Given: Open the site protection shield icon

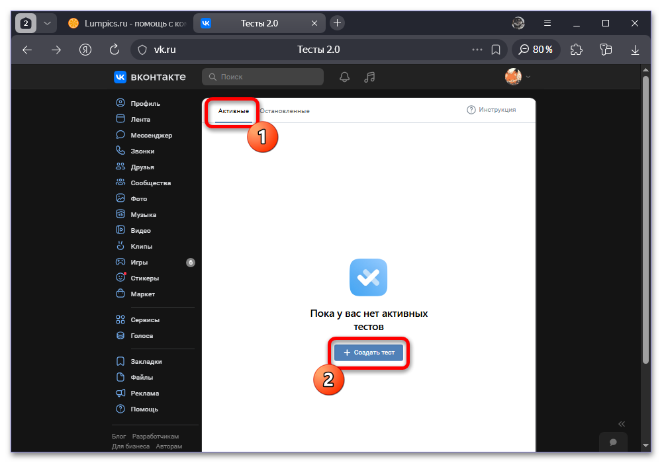Looking at the screenshot, I should coord(142,50).
